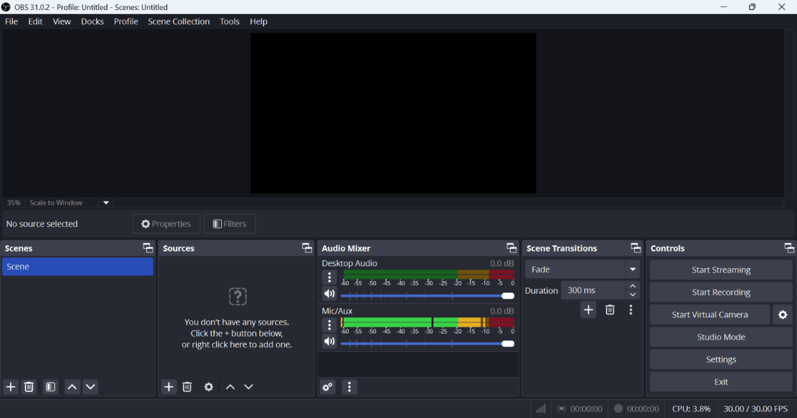Open the Scale to Window dropdown
Image resolution: width=797 pixels, height=418 pixels.
point(106,203)
